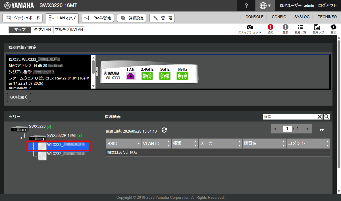The height and width of the screenshot is (201, 341).
Task: Select the 6GHz wireless icon
Action: pyautogui.click(x=182, y=76)
